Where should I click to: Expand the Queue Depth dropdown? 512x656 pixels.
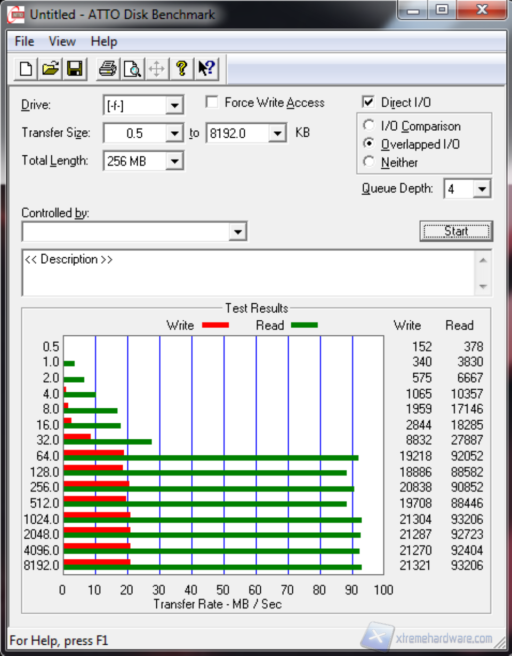(482, 189)
